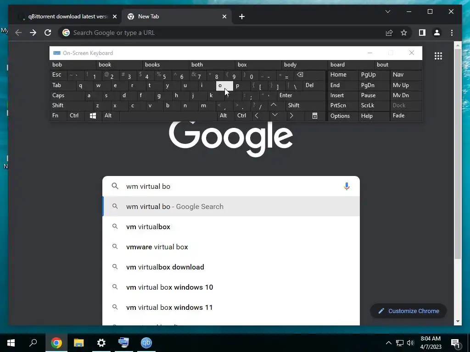Screen dimensions: 470x352
Task: Click the right arrow key on keyboard
Action: (x=291, y=115)
